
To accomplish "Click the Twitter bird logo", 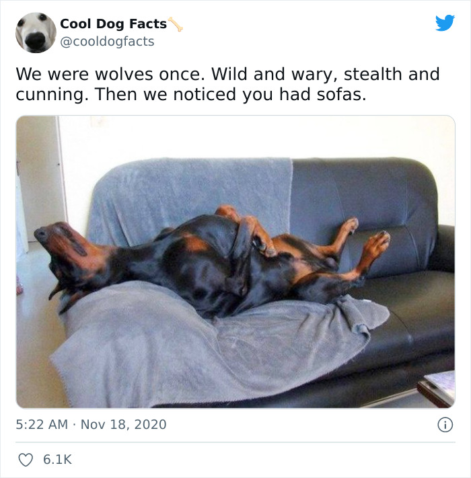I will [445, 23].
